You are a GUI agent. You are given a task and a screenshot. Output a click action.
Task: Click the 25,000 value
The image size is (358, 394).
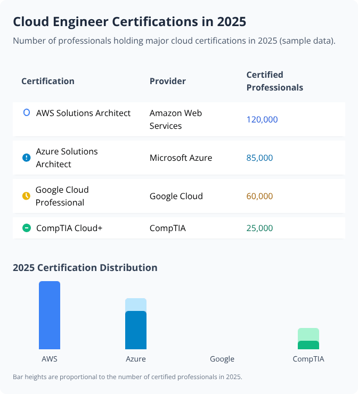259,228
